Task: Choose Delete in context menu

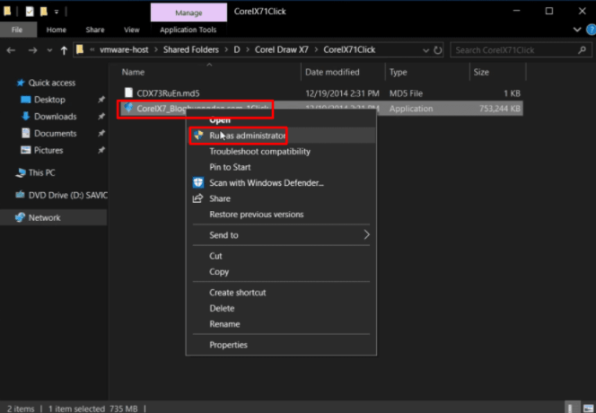Action: point(281,309)
